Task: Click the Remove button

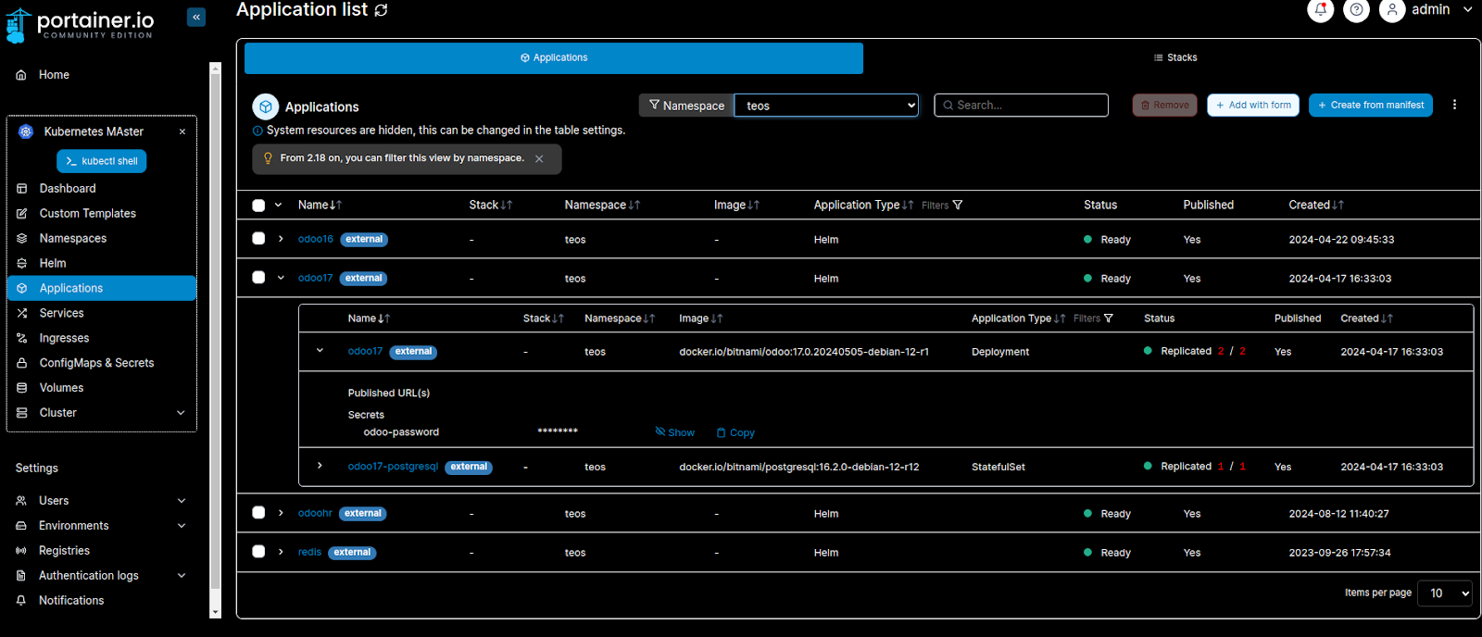Action: point(1165,106)
